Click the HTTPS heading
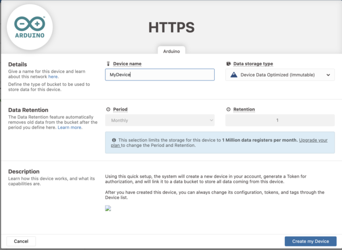This screenshot has height=250, width=342. (171, 27)
